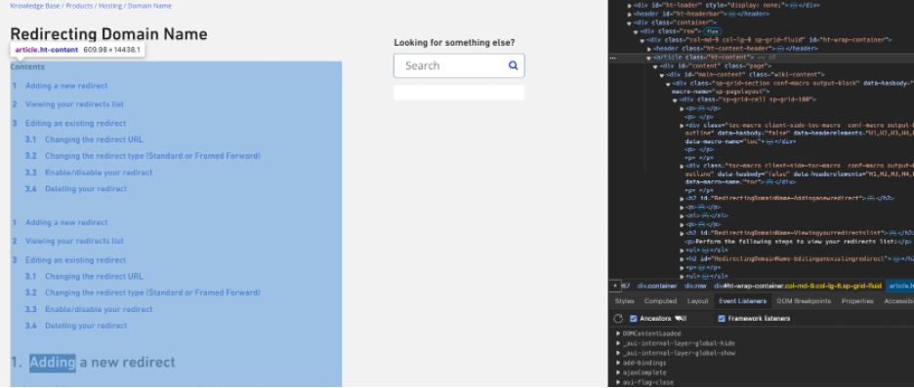Screen dimensions: 914x388
Task: Collapse the sp-grid-section div node
Action: [x=669, y=84]
